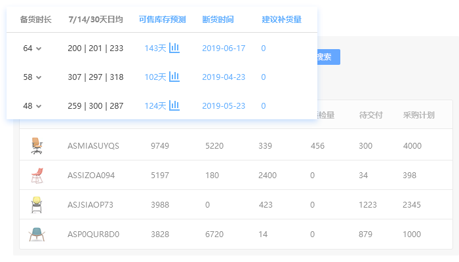The height and width of the screenshot is (262, 459).
Task: Expand the stocking duration dropdown showing 64
Action: [x=32, y=48]
